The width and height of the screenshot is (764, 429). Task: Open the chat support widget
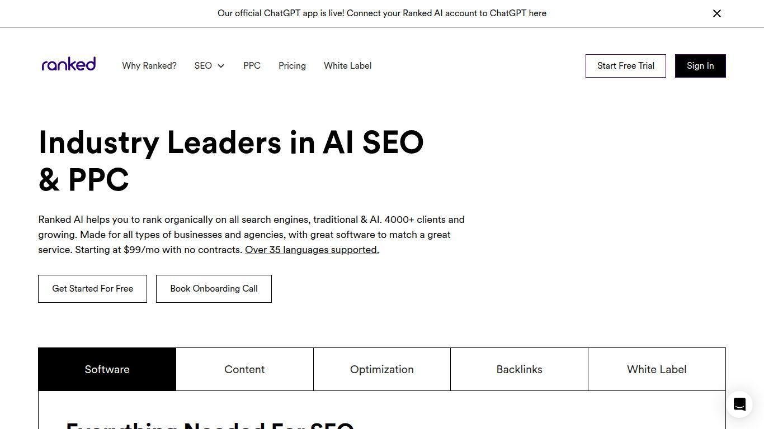[x=739, y=404]
